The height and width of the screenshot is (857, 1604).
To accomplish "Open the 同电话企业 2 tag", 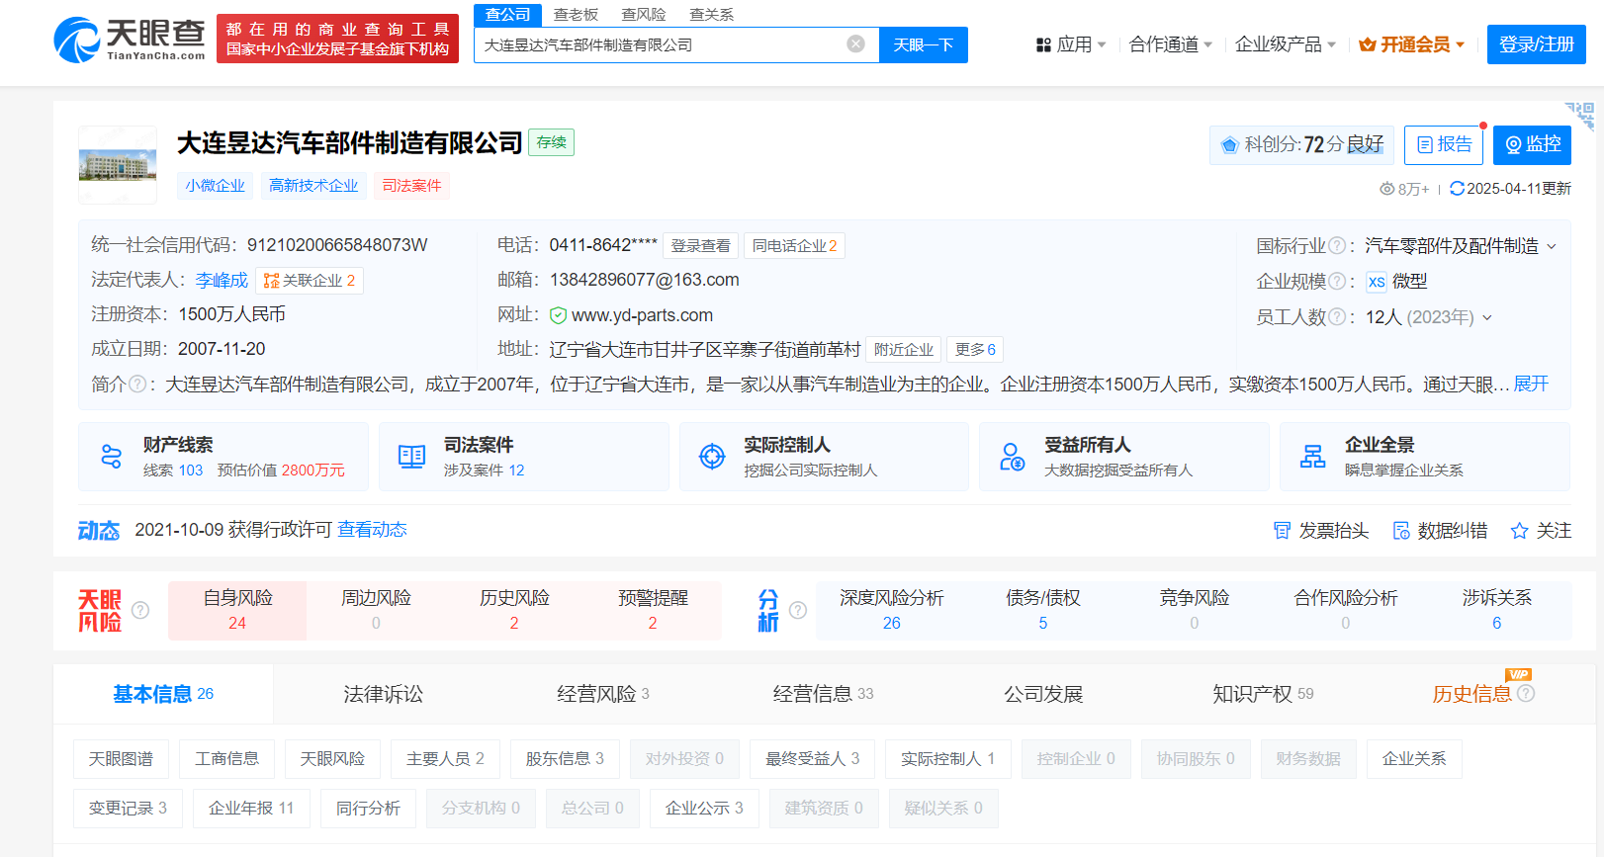I will click(794, 246).
